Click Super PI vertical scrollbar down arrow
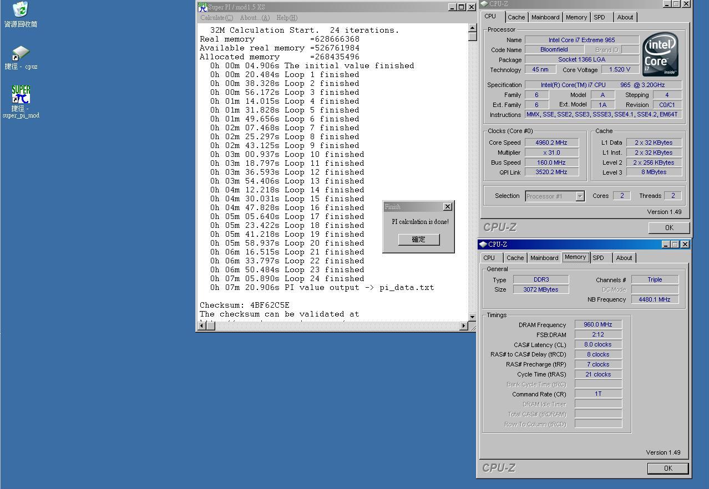The height and width of the screenshot is (489, 709). 472,317
